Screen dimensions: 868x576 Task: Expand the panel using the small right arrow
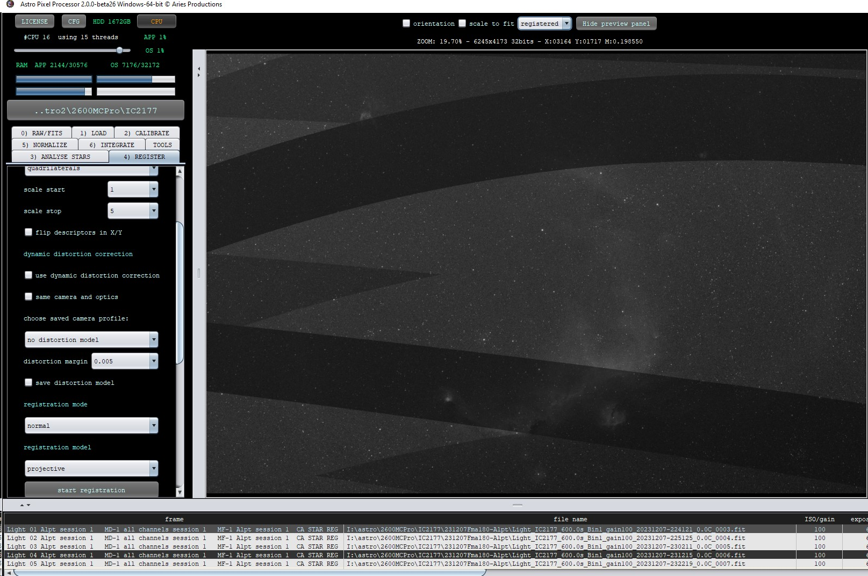coord(198,76)
